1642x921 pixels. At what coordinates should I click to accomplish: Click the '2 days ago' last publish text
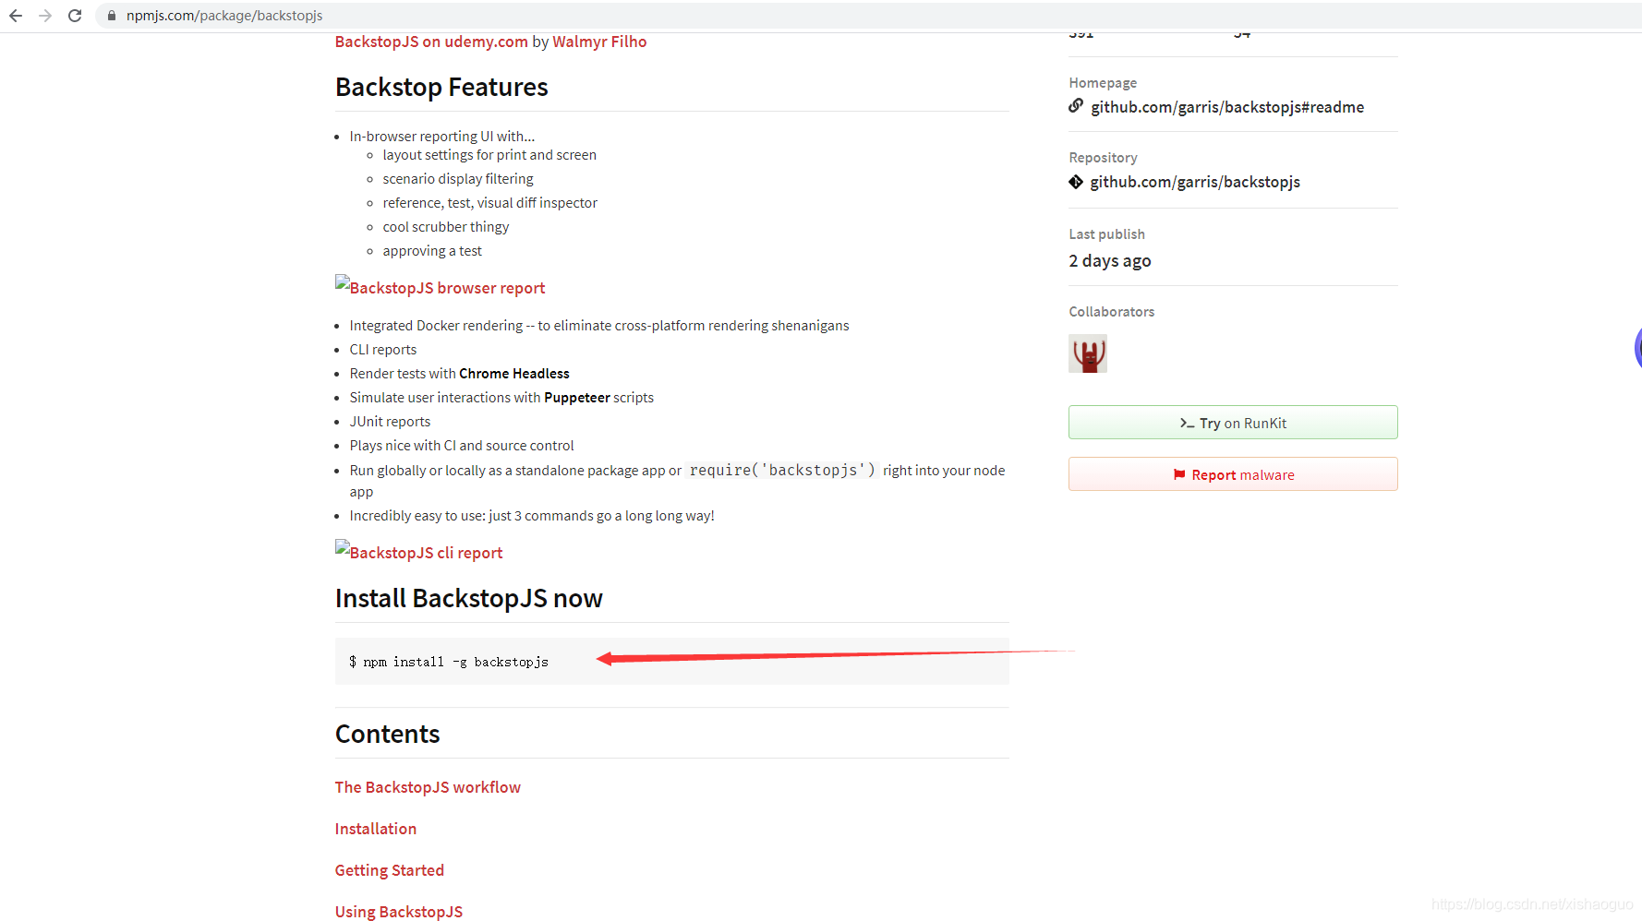pyautogui.click(x=1110, y=261)
